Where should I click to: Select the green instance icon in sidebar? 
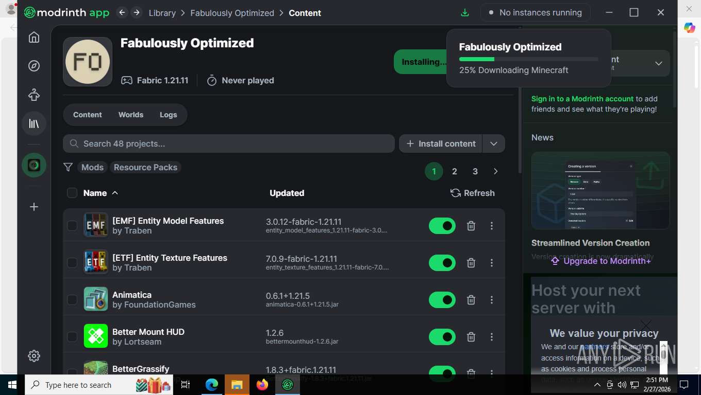pyautogui.click(x=34, y=165)
